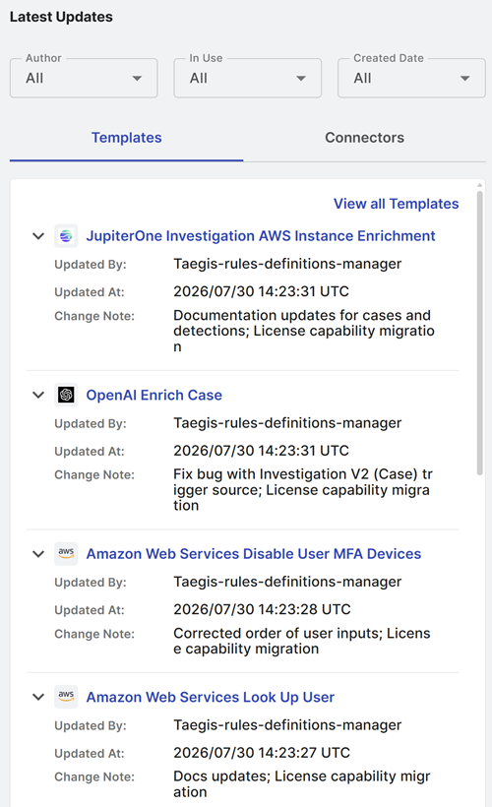Screen dimensions: 492x807
Task: Open View all Templates link
Action: click(396, 204)
